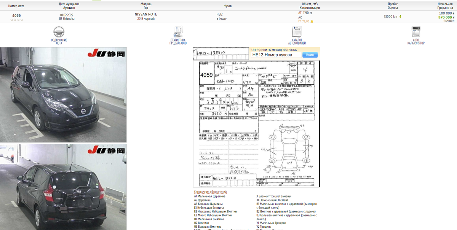The height and width of the screenshot is (230, 457).
Task: Open the front view photo of Nissan Note
Action: pyautogui.click(x=63, y=95)
